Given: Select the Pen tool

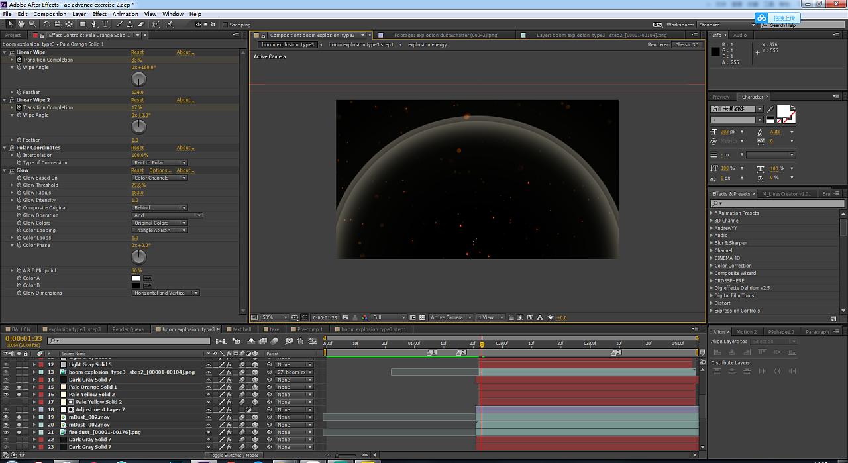Looking at the screenshot, I should tap(94, 25).
